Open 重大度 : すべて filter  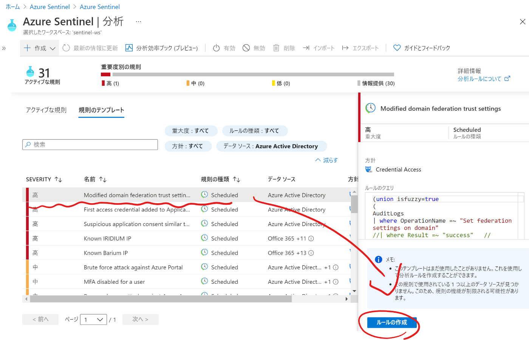click(191, 131)
